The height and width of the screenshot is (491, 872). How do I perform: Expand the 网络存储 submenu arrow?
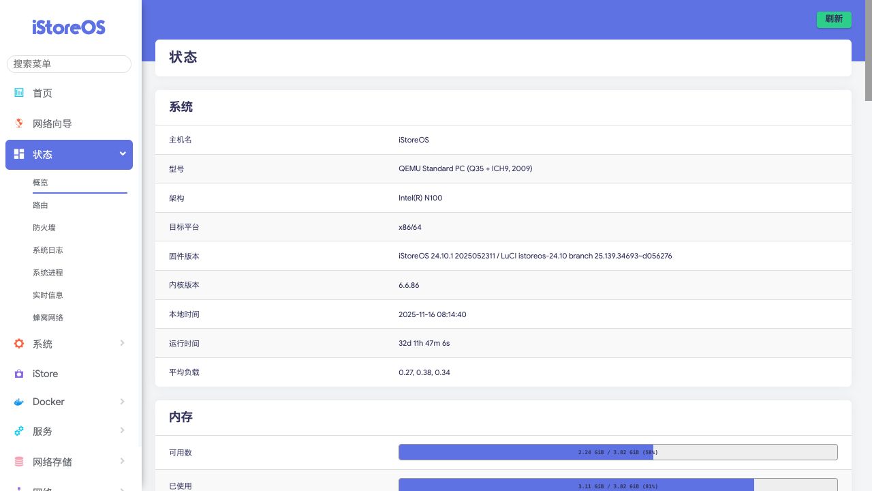pos(123,461)
